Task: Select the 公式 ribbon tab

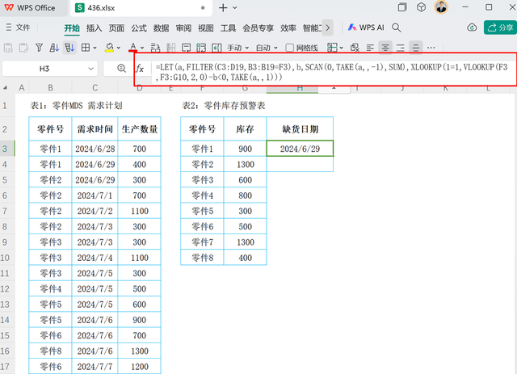Action: (x=139, y=28)
